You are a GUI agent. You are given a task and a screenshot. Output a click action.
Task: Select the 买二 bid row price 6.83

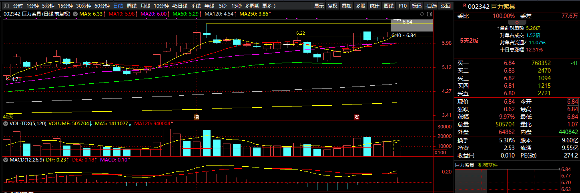coord(509,71)
